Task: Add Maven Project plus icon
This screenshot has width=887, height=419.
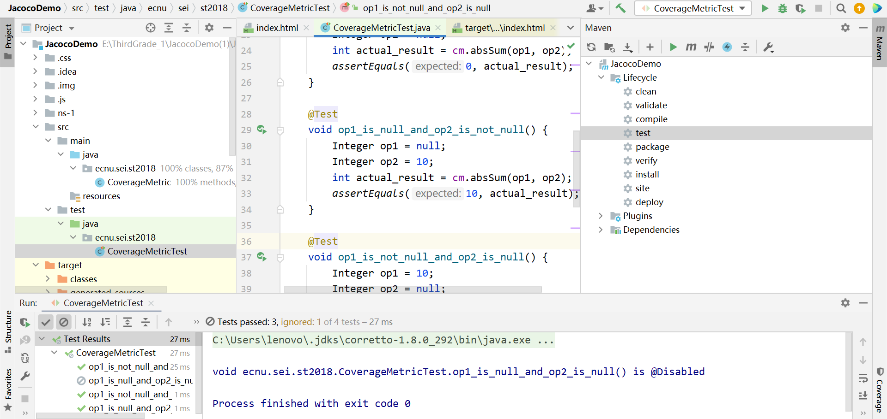Action: tap(650, 47)
